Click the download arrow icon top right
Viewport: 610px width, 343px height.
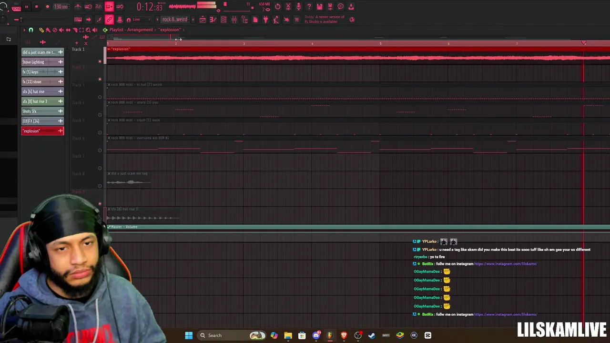[x=351, y=7]
